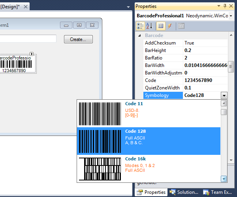Show the Properties list button
237x197 pixels.
161,26
